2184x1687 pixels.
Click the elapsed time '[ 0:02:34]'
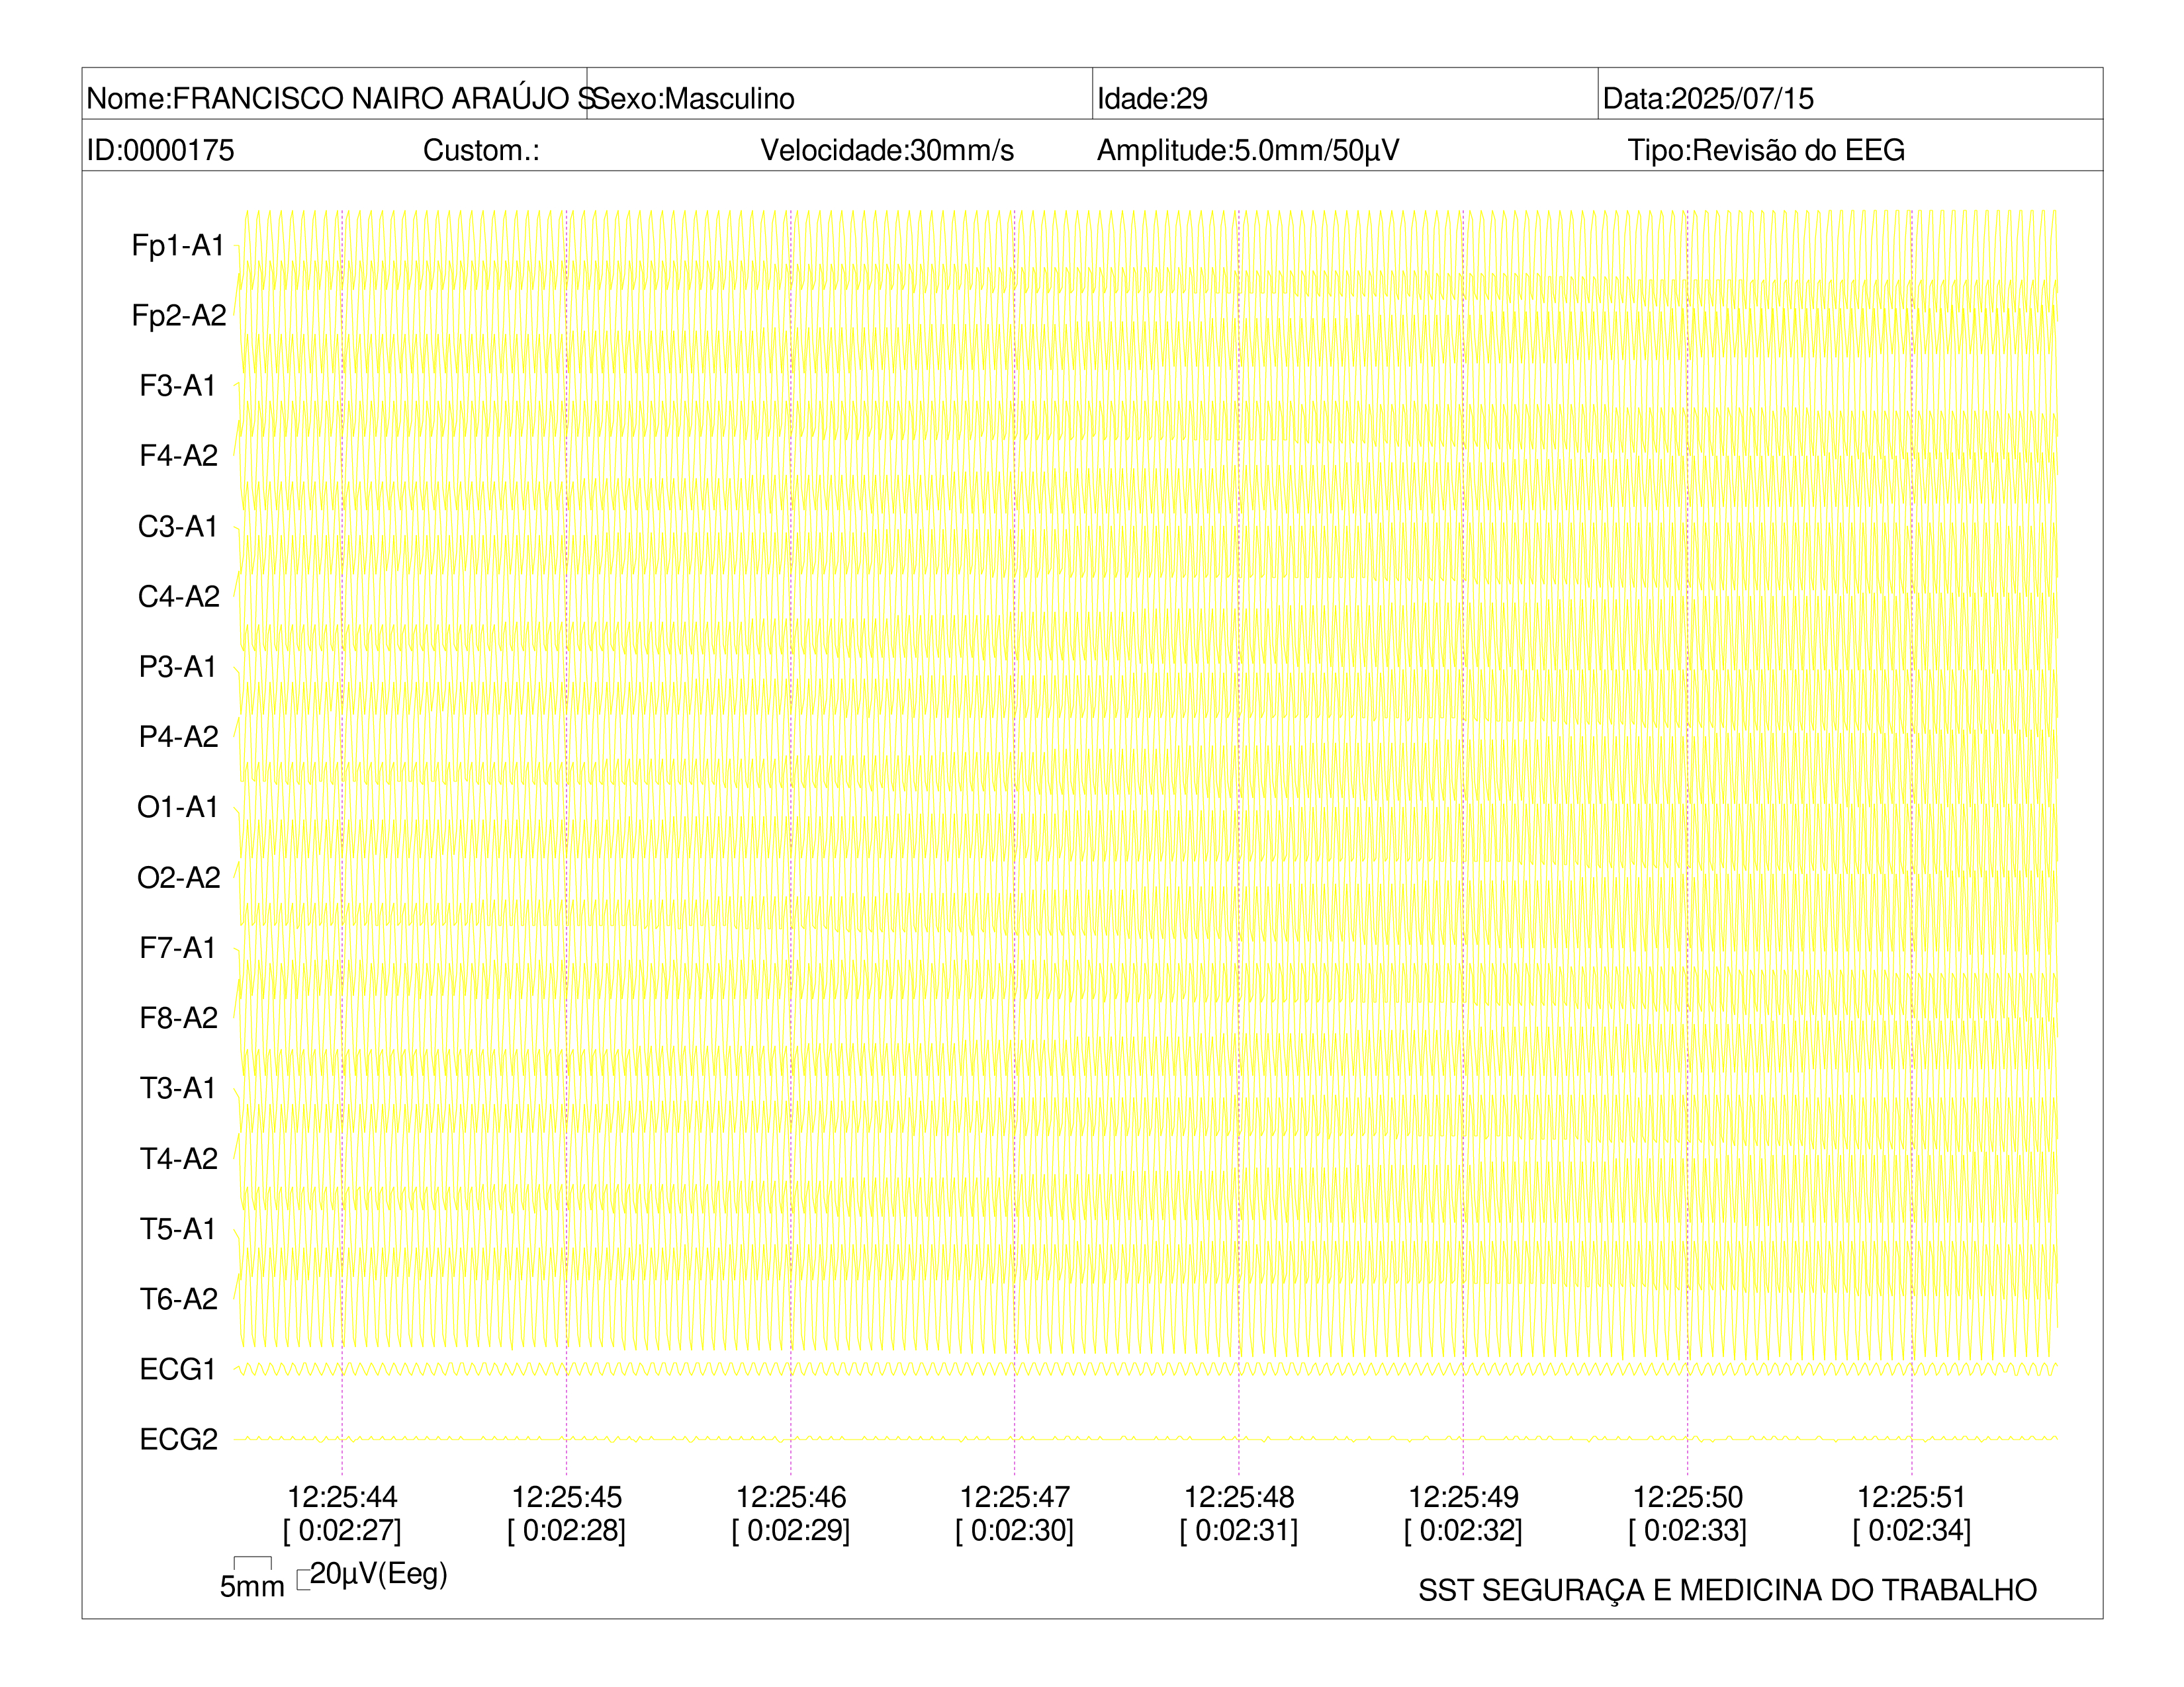click(1912, 1531)
